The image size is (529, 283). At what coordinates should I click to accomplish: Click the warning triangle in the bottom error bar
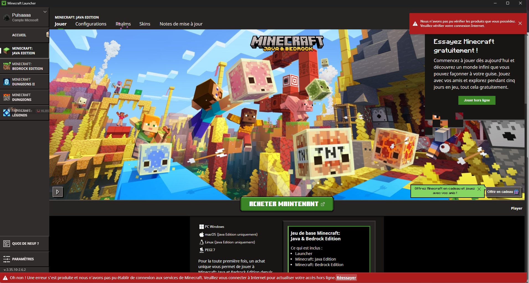5,278
